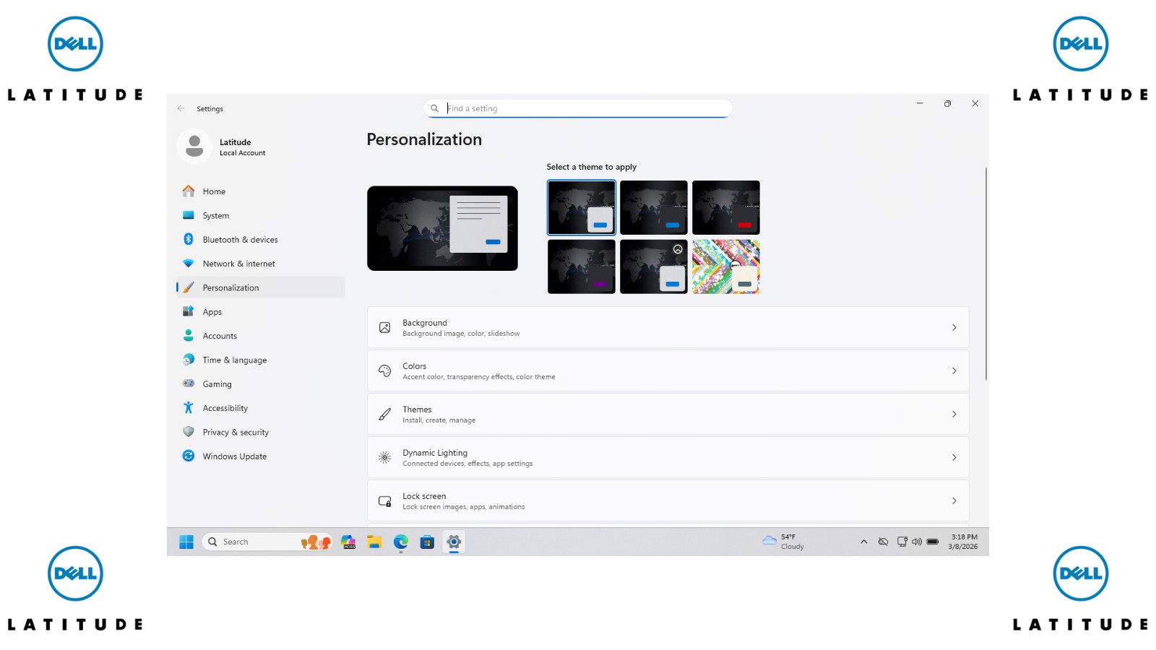Click the Personalization page heading

click(424, 139)
